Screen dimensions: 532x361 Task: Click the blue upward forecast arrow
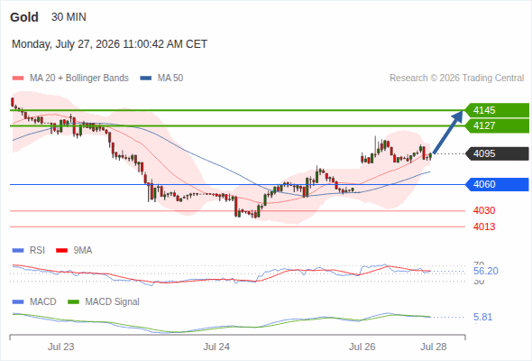tap(448, 132)
